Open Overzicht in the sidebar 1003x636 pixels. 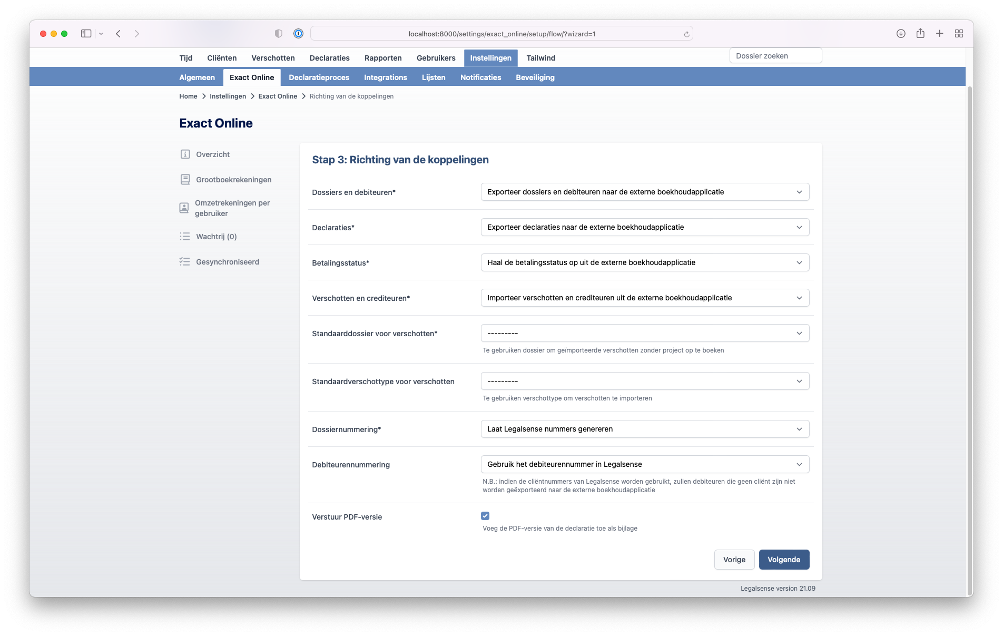point(213,154)
